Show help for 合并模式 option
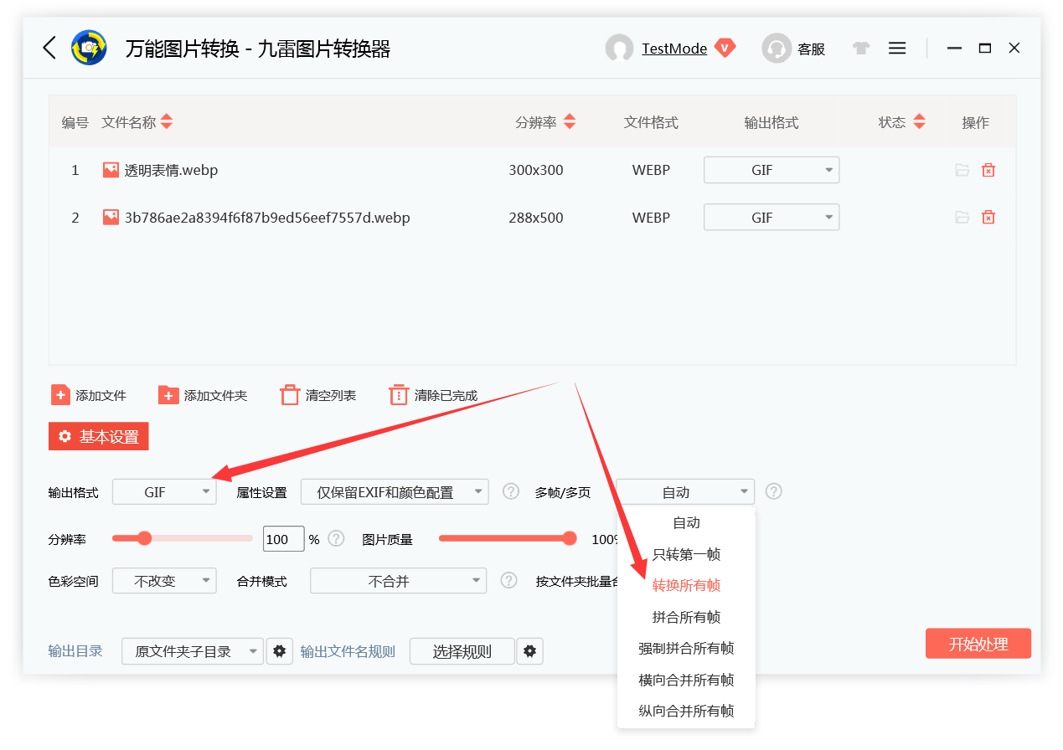The width and height of the screenshot is (1063, 750). pos(508,580)
